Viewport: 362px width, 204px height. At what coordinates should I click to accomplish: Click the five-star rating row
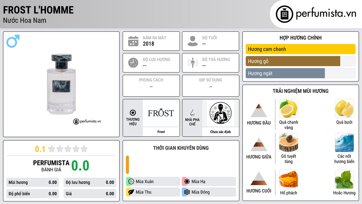point(68,149)
